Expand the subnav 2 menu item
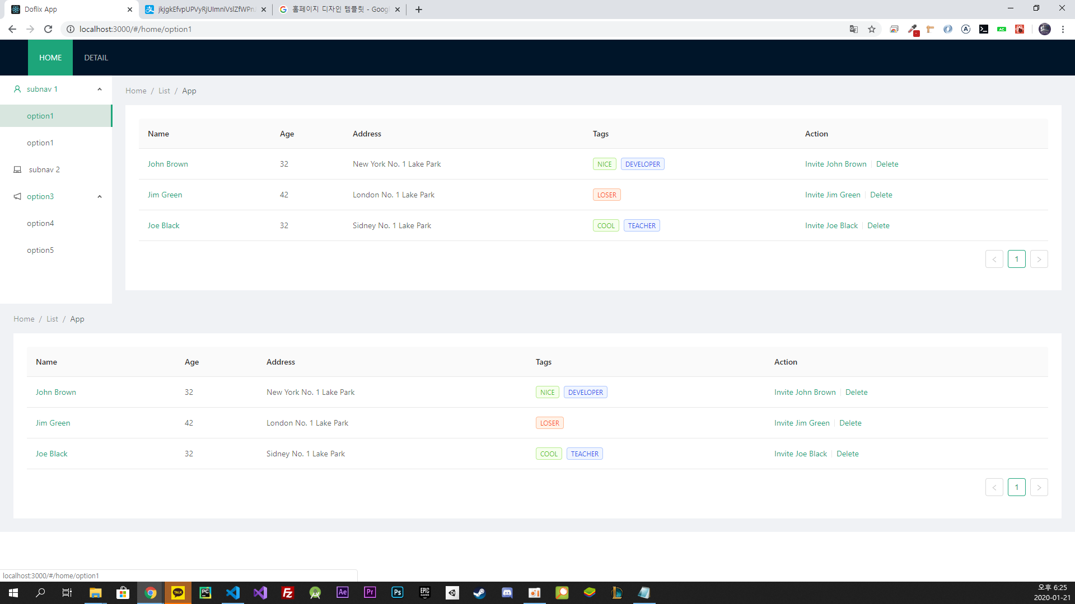1075x604 pixels. click(x=44, y=169)
